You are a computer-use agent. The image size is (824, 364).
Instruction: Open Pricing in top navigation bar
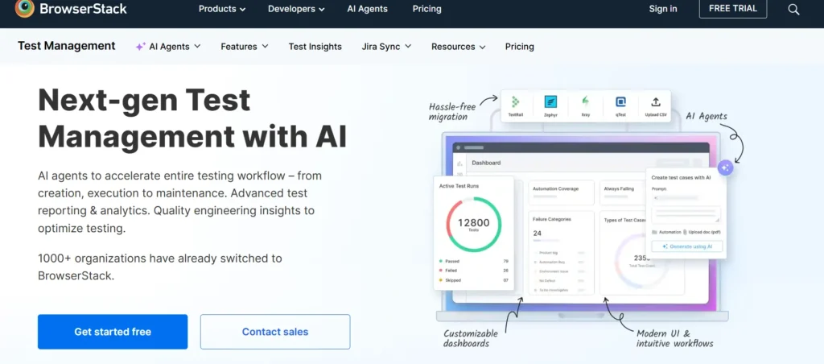coord(426,8)
